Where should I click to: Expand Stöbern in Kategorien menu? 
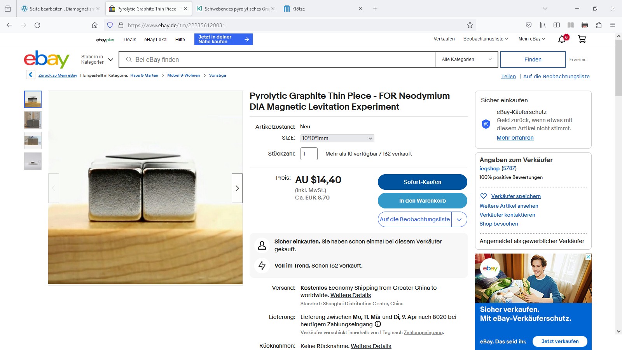(x=97, y=59)
